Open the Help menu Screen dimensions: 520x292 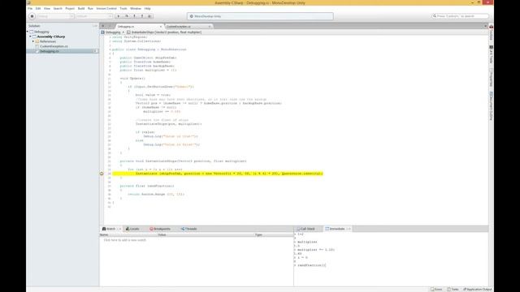tap(148, 9)
